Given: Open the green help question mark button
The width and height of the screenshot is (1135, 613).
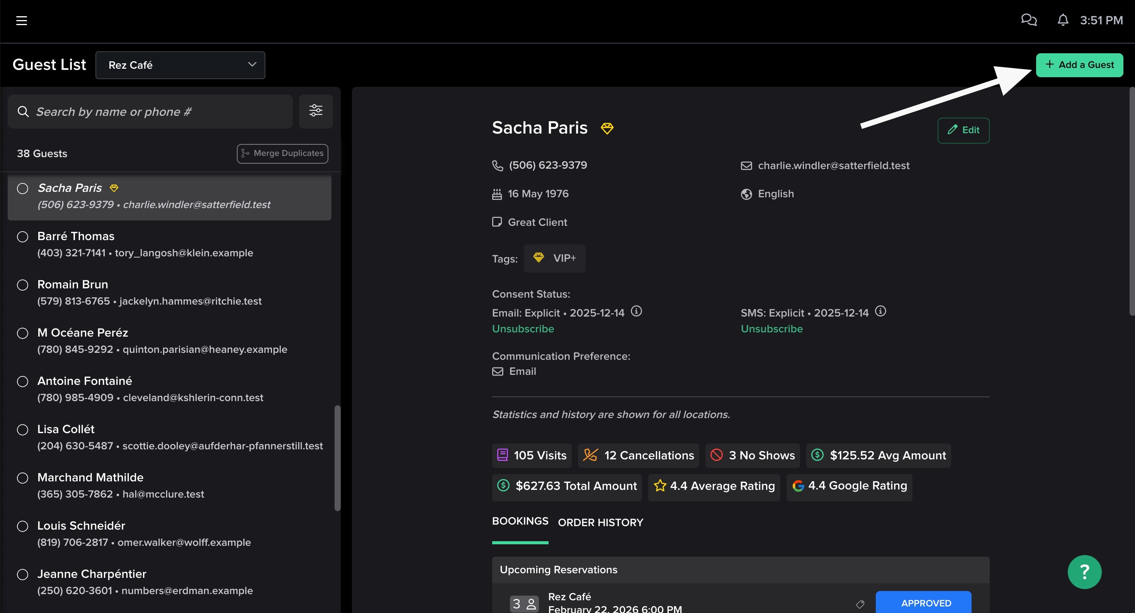Looking at the screenshot, I should pos(1084,572).
